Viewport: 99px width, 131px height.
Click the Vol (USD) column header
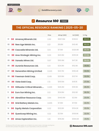(75, 35)
